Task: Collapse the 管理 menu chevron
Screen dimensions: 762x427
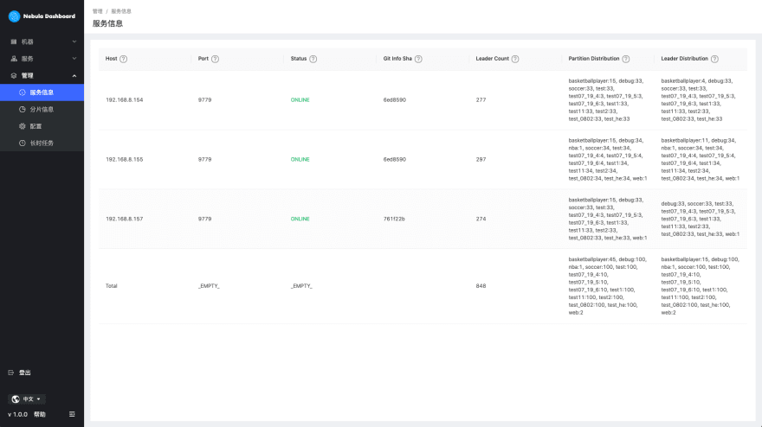Action: pyautogui.click(x=74, y=76)
